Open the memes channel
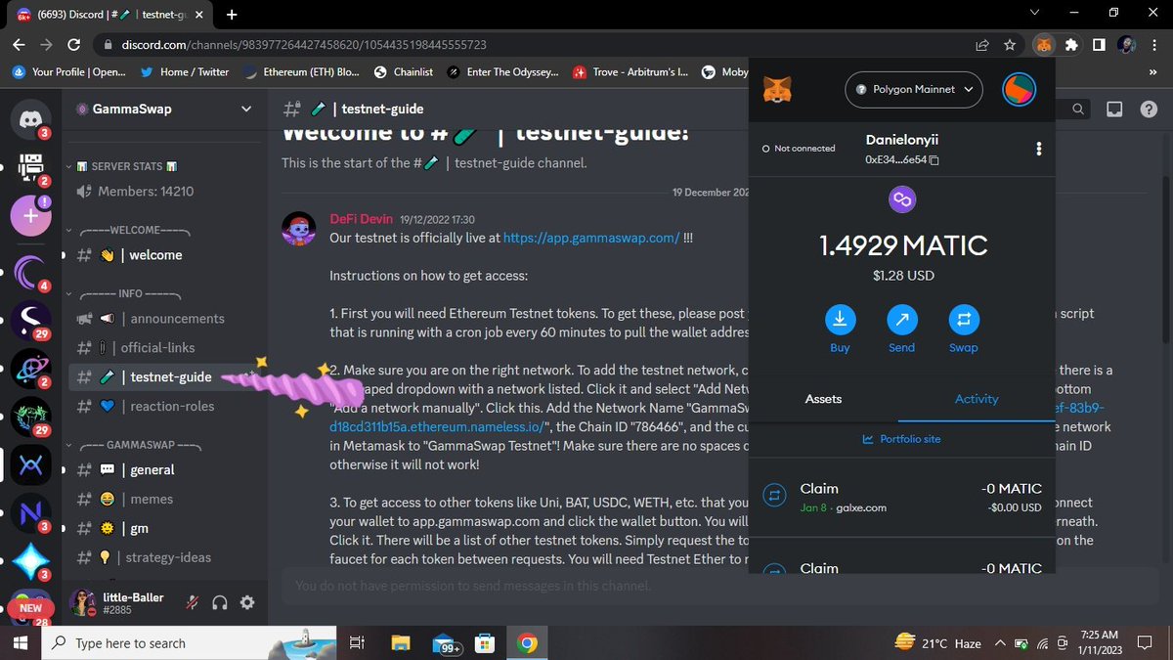The image size is (1173, 660). pos(166,499)
